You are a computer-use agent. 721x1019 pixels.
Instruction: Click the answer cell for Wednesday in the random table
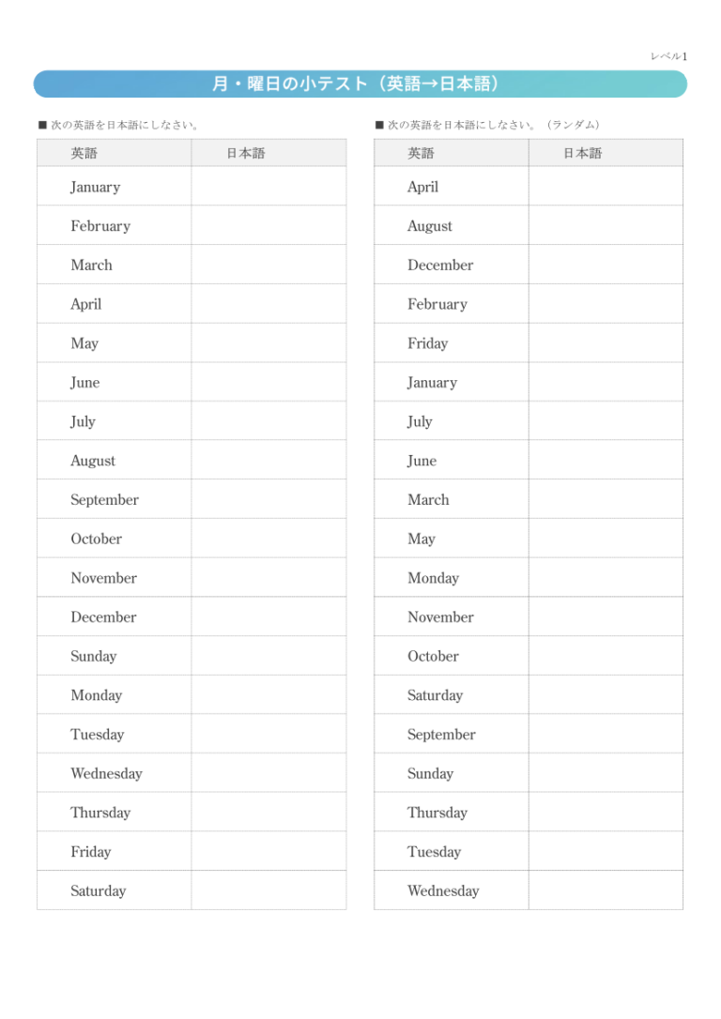(x=606, y=891)
